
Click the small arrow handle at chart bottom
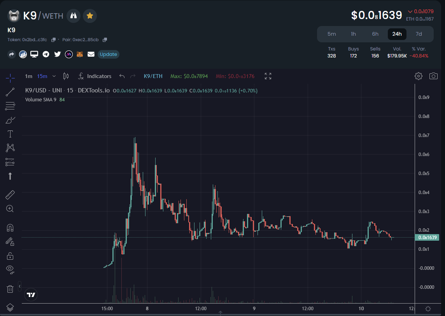click(220, 313)
